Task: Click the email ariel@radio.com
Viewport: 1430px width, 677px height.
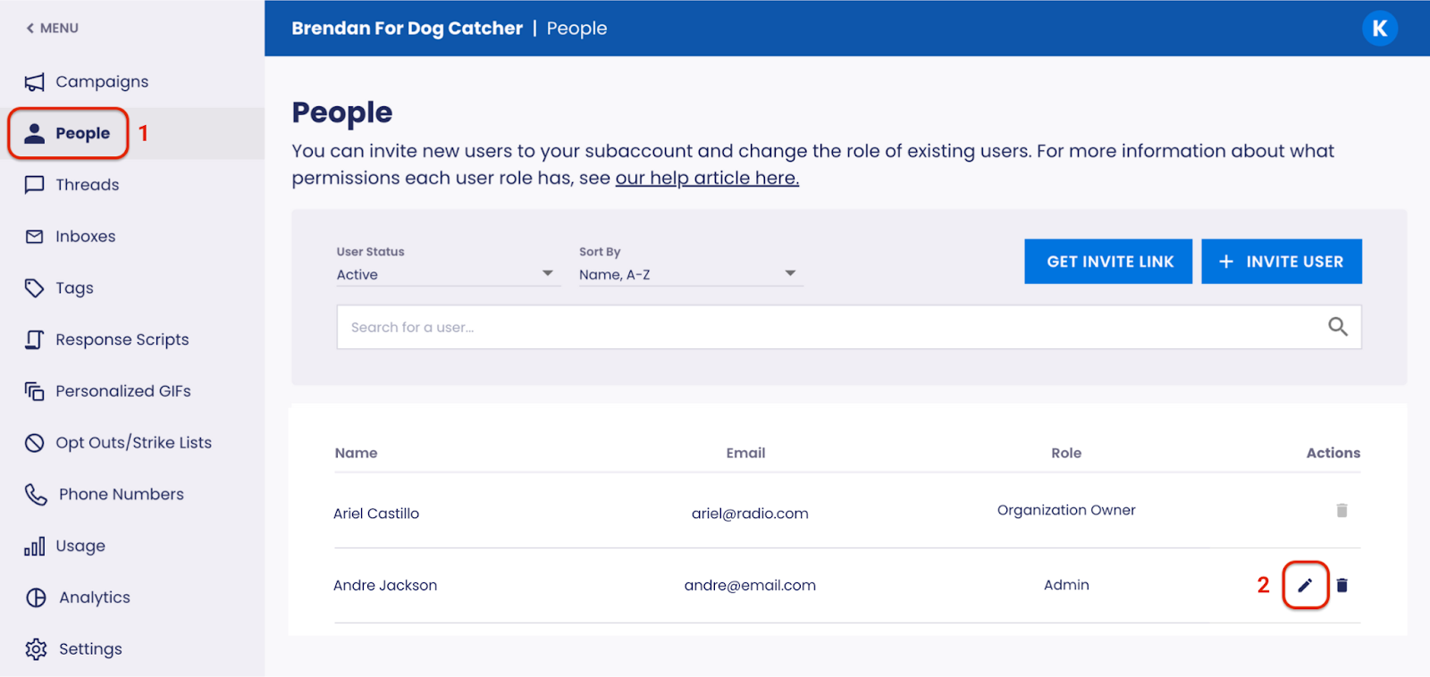Action: (x=750, y=514)
